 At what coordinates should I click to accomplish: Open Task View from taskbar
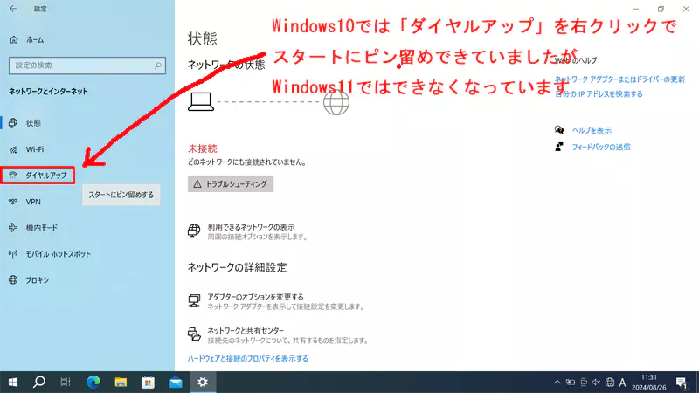pos(66,383)
